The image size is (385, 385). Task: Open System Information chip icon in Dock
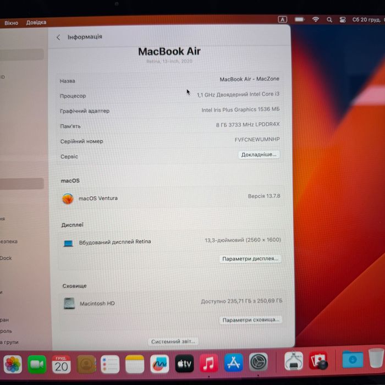pyautogui.click(x=294, y=361)
